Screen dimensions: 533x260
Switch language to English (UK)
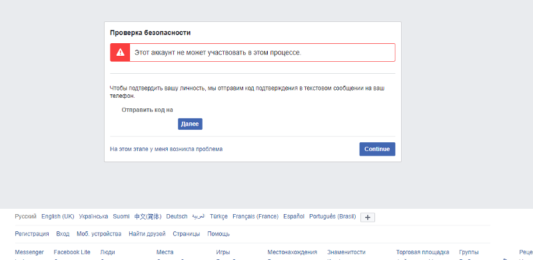[58, 217]
